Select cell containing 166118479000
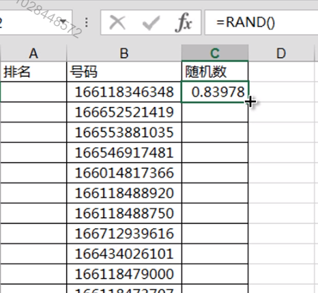 (124, 274)
